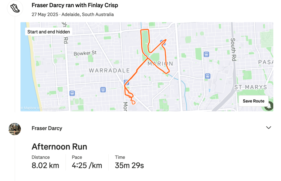
Task: Open Fraser Darcy's profile picture
Action: tap(15, 129)
